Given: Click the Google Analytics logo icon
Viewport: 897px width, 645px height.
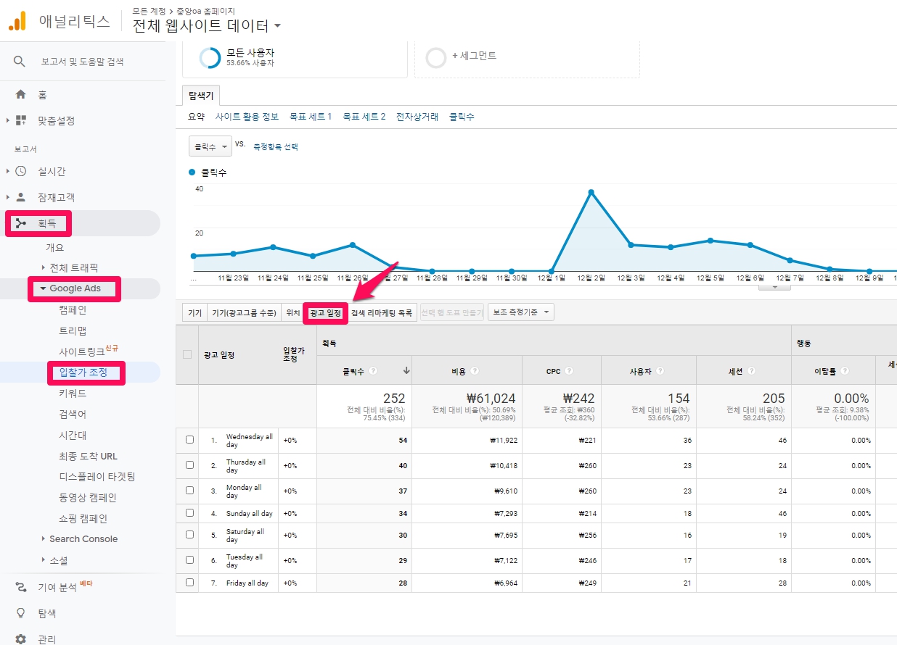Looking at the screenshot, I should point(17,21).
